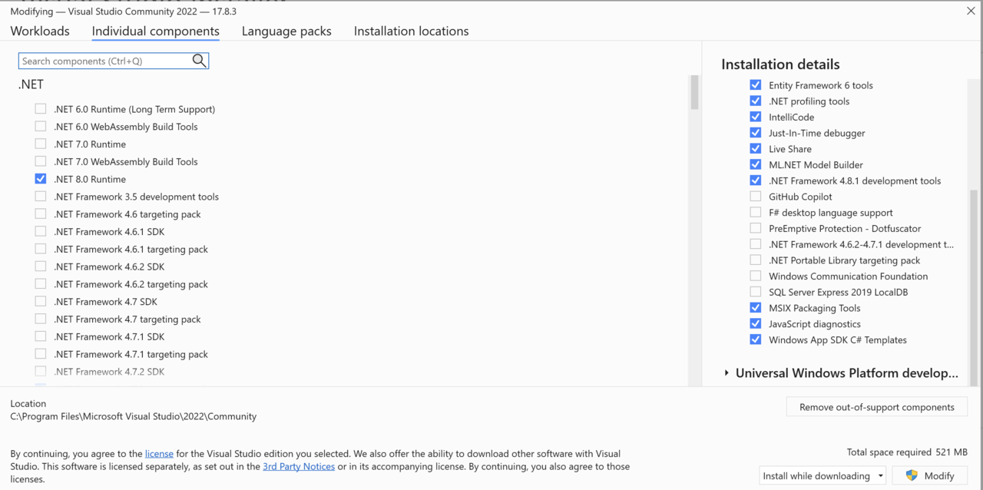
Task: Open the Language packs tab
Action: tap(286, 31)
